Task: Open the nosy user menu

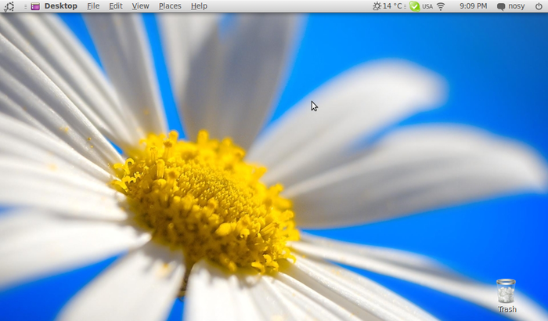Action: [x=517, y=6]
